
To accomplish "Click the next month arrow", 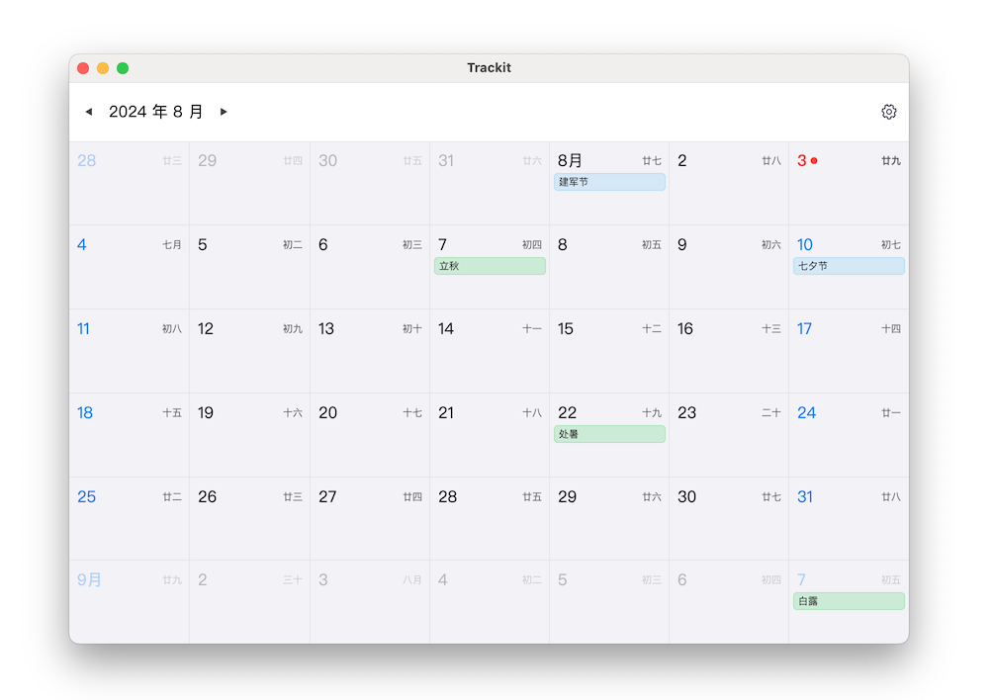I will click(224, 112).
